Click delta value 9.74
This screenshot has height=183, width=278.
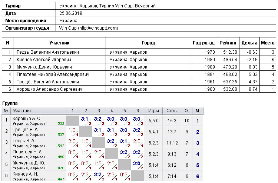click(x=253, y=89)
